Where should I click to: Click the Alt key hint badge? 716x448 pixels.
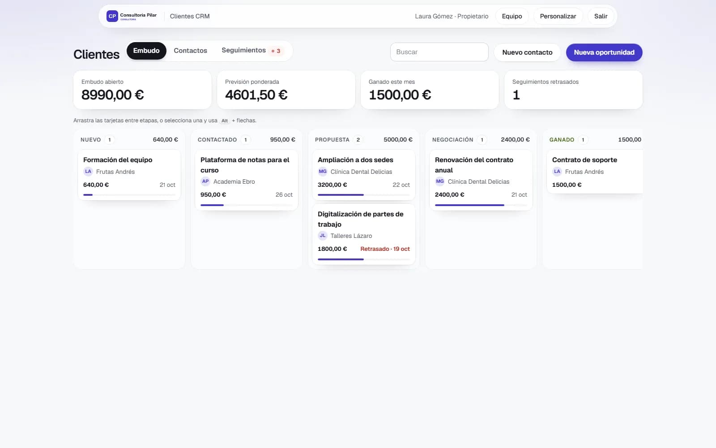(225, 121)
